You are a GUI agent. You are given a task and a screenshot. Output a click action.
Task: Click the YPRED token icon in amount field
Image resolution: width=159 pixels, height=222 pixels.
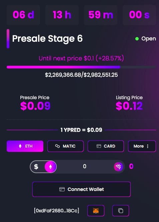coord(118,167)
